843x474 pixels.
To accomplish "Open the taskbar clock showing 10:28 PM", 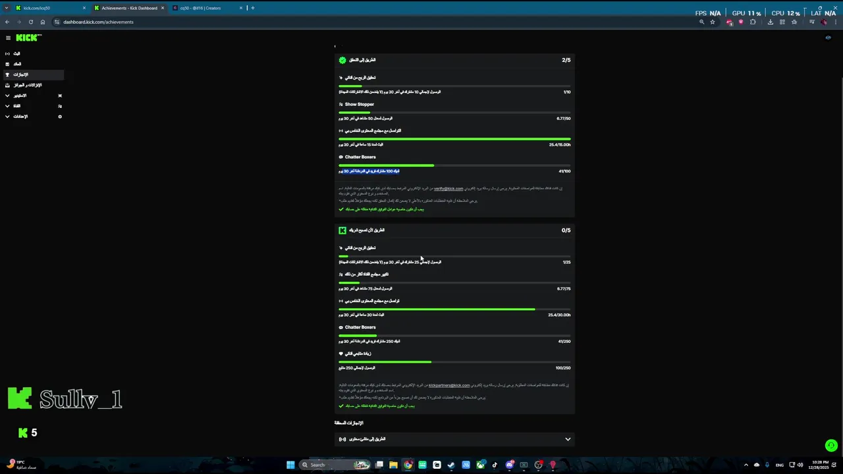I will [x=819, y=465].
